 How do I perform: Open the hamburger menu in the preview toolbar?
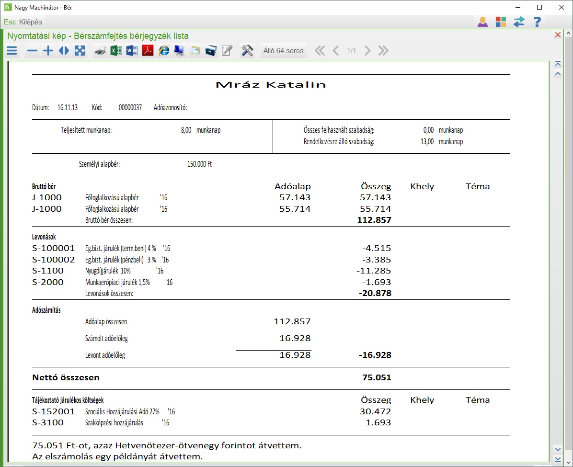tap(11, 51)
